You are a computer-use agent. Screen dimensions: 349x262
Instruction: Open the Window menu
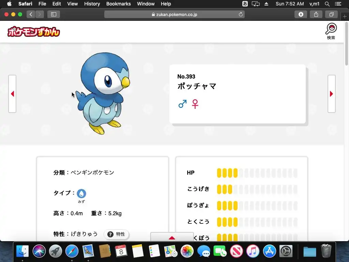tap(146, 4)
